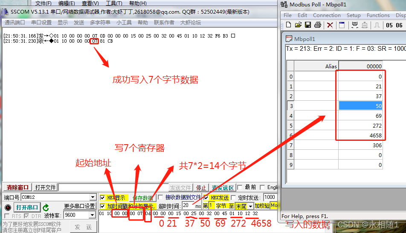Click the 第 byte number field showing 1

pos(212,206)
